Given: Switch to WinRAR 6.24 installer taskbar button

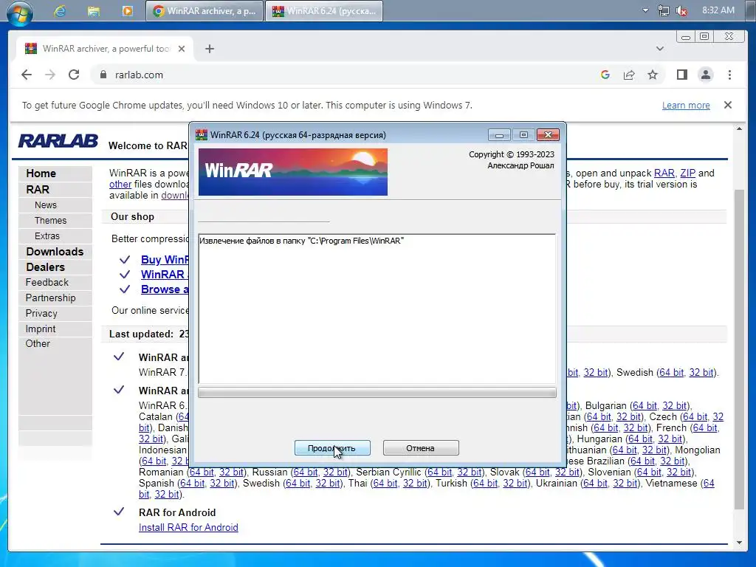Looking at the screenshot, I should click(324, 11).
